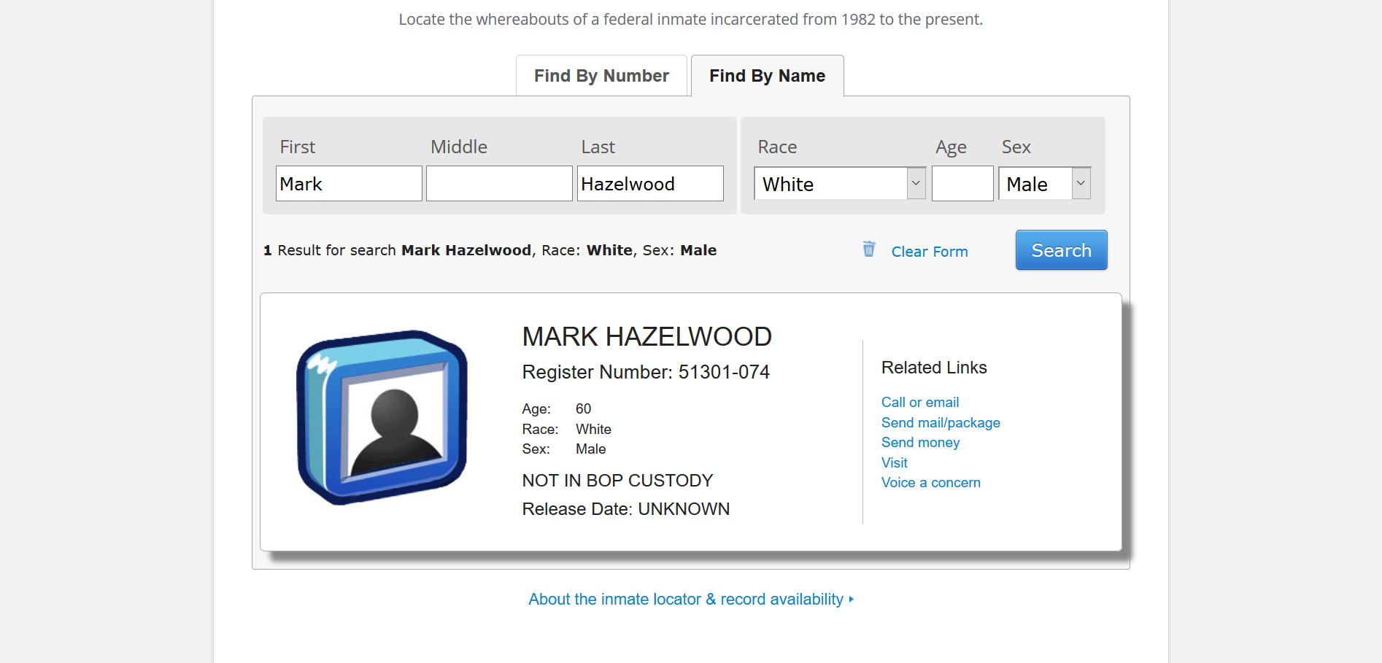This screenshot has width=1382, height=663.
Task: Click the Related Links heading
Action: [934, 368]
